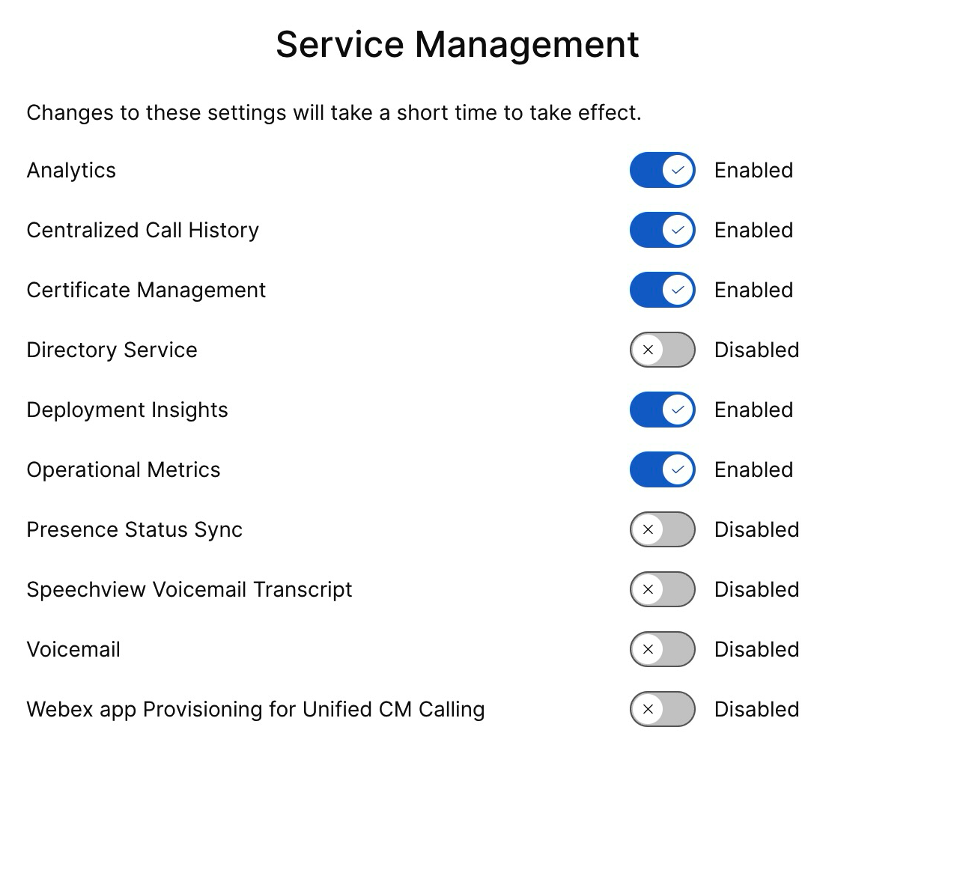Viewport: 975px width, 876px height.
Task: Enable Webex app Provisioning for Unified CM Calling
Action: [x=662, y=709]
